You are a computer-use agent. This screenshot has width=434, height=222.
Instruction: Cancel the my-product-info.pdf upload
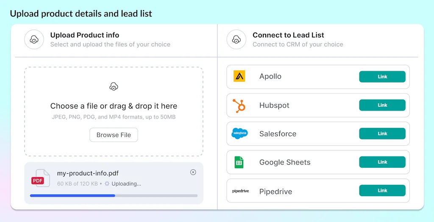pos(193,172)
